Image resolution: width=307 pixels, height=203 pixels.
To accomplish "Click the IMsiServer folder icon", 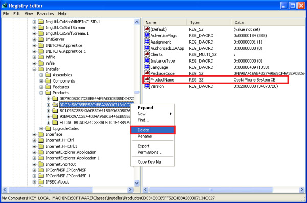I will coord(41,39).
